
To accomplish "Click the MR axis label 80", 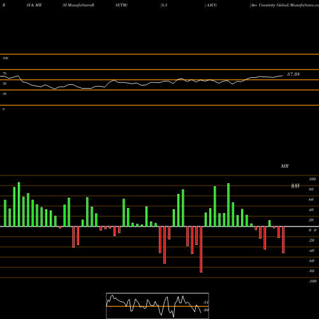I will [311, 189].
